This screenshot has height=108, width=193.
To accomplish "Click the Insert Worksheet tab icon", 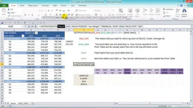I will (x=33, y=103).
